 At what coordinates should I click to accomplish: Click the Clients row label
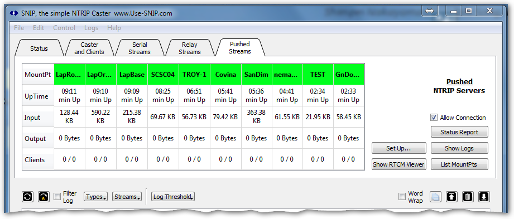pos(38,160)
